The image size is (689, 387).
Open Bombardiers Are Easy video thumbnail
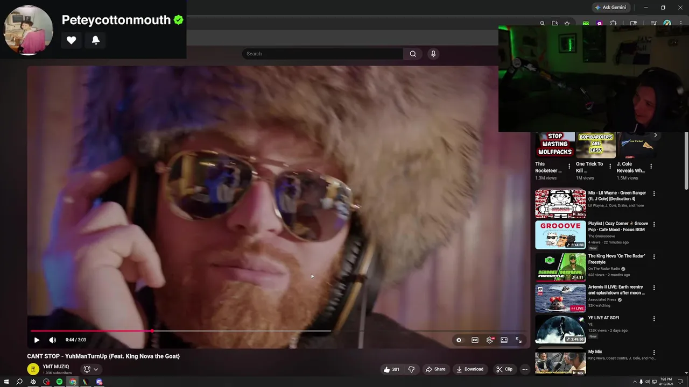596,145
